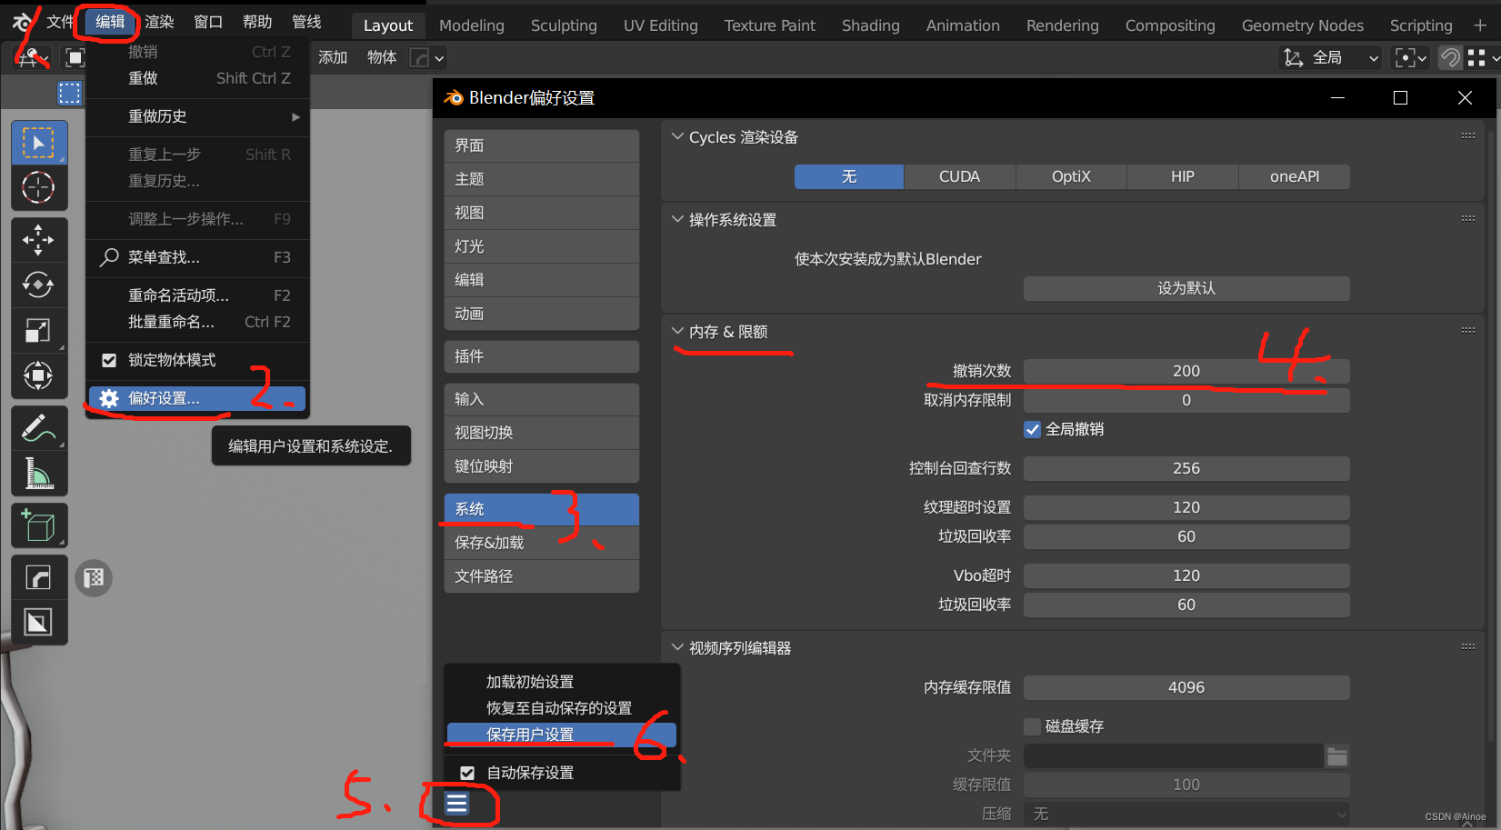This screenshot has width=1501, height=830.
Task: Click the 文件夹 path input field
Action: pos(1174,755)
